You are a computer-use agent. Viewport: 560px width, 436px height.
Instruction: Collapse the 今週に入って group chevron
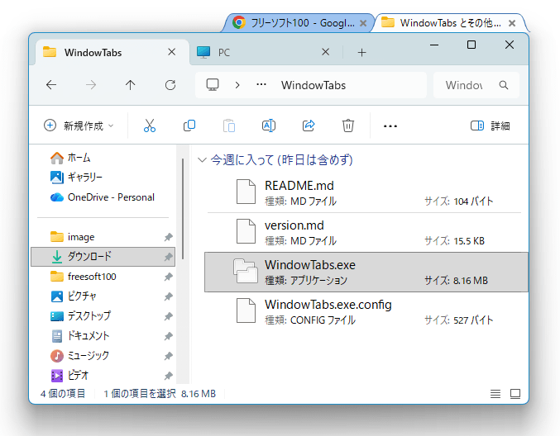click(202, 159)
